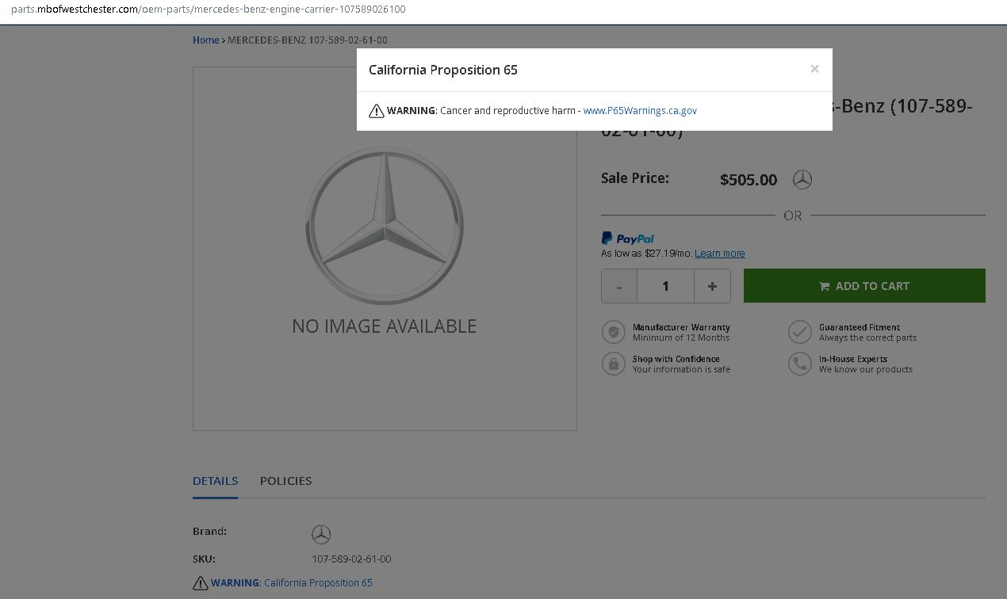Decrease quantity with the minus button

click(x=619, y=286)
